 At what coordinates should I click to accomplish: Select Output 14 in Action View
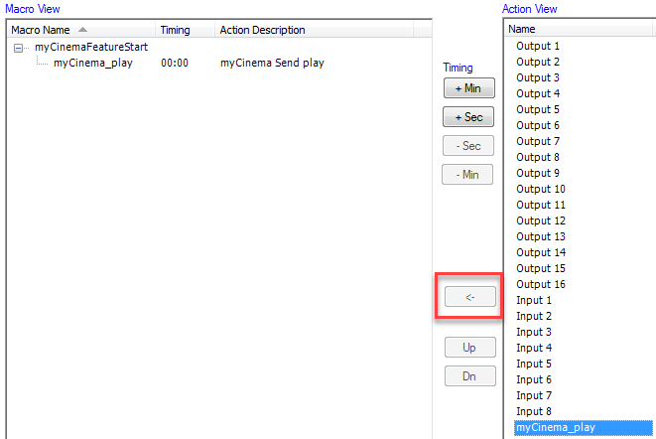[541, 253]
